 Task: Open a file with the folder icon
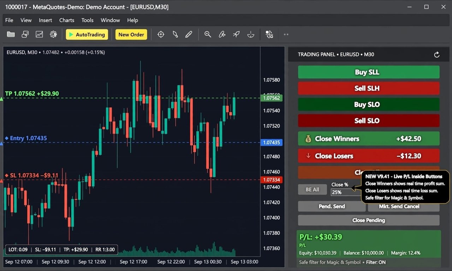click(x=11, y=34)
